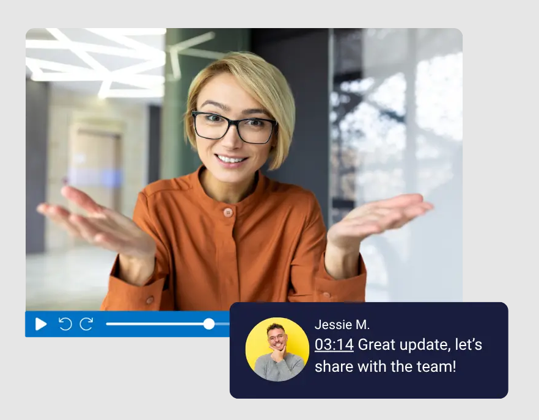Open Jessie M.'s profile avatar

click(277, 349)
